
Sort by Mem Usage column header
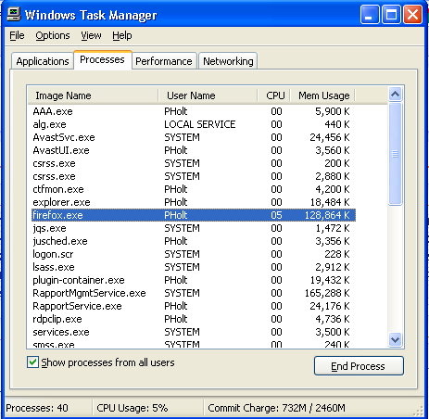coord(322,95)
